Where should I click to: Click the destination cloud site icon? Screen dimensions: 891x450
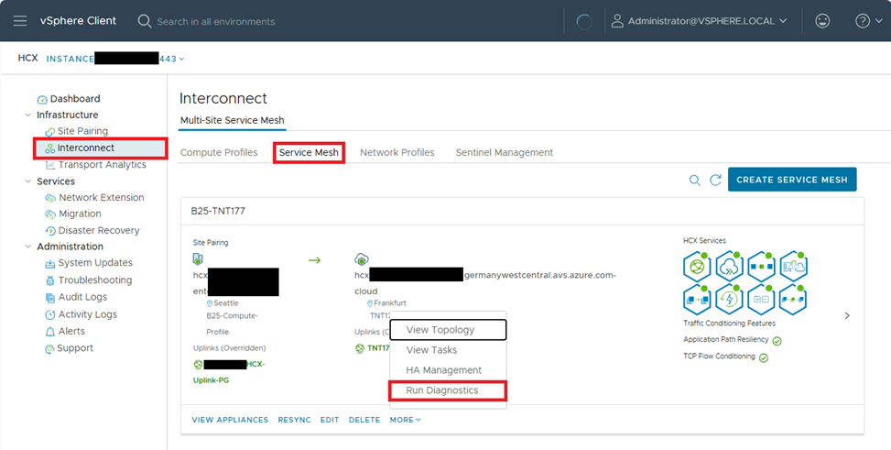point(362,259)
